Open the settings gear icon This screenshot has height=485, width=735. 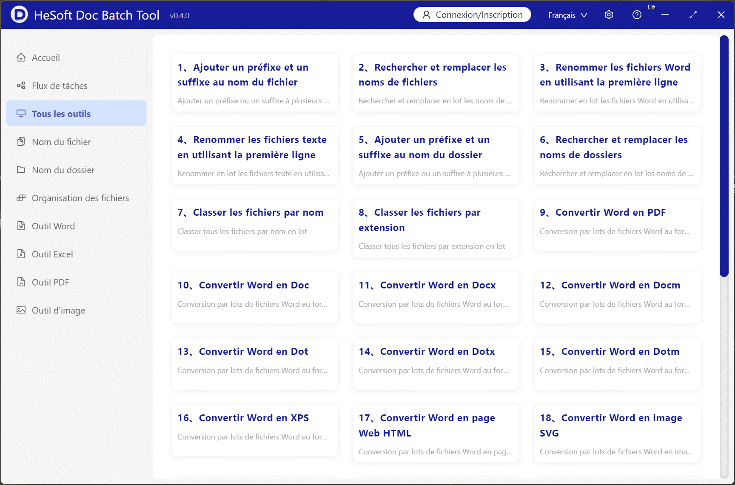609,15
